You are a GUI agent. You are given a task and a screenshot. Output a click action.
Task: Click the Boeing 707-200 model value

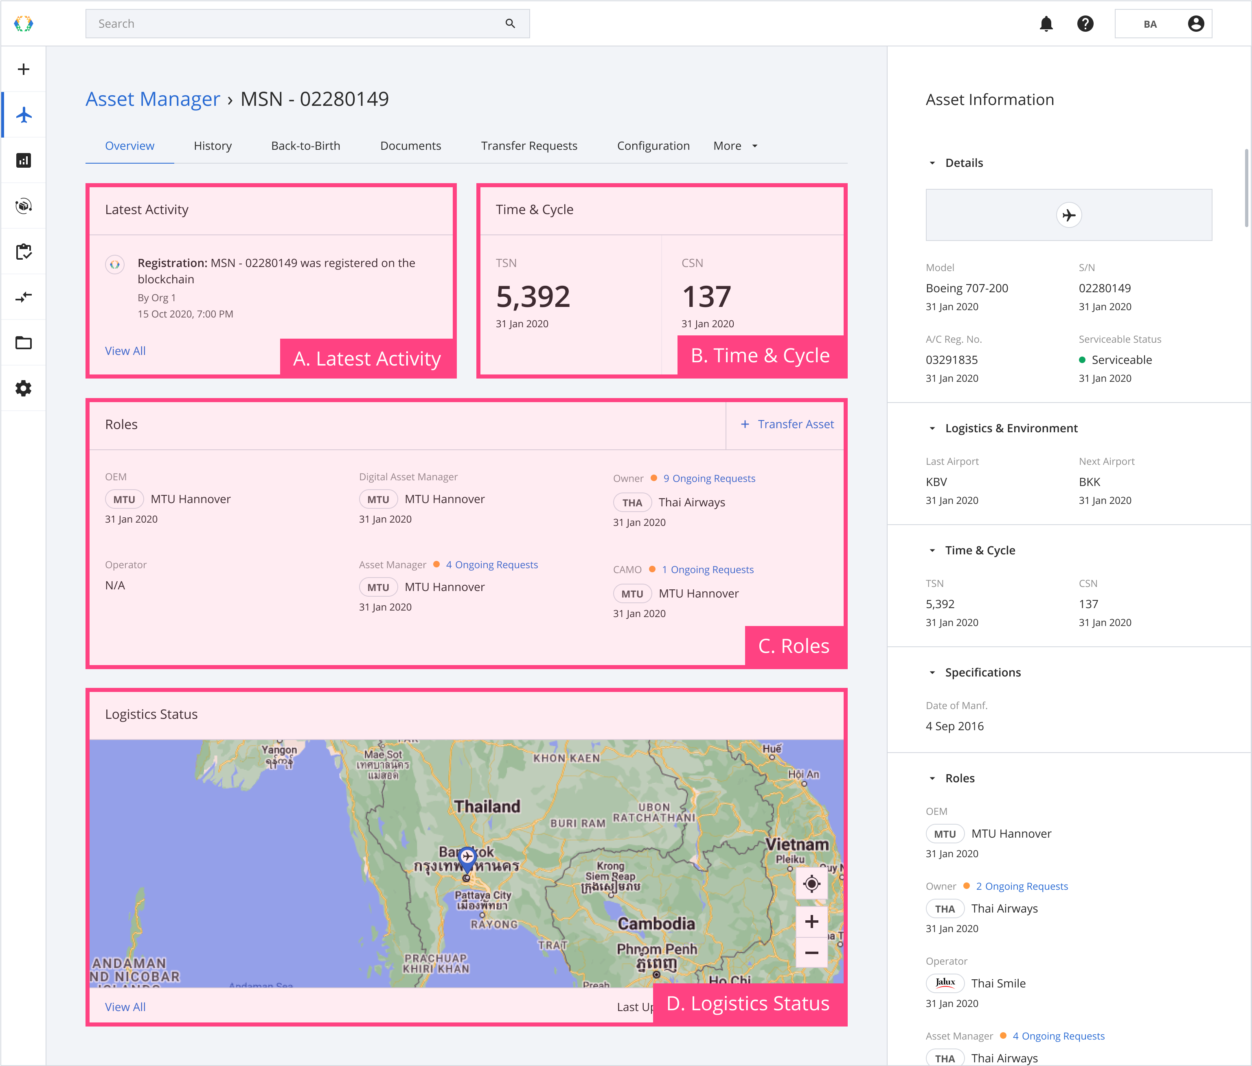point(967,289)
